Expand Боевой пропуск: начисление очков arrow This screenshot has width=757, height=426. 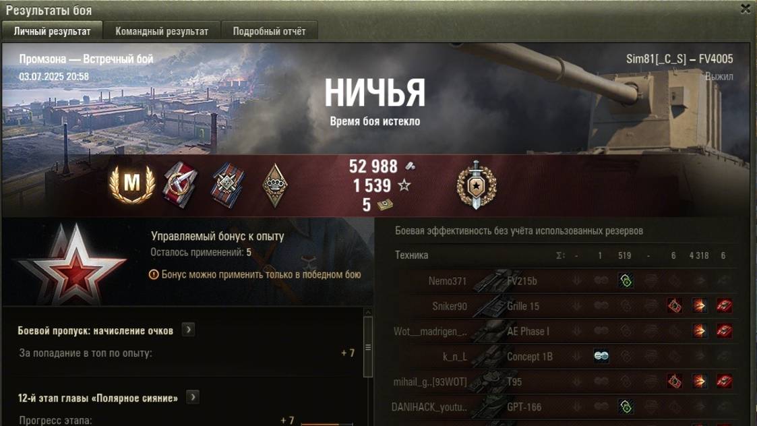(x=188, y=330)
